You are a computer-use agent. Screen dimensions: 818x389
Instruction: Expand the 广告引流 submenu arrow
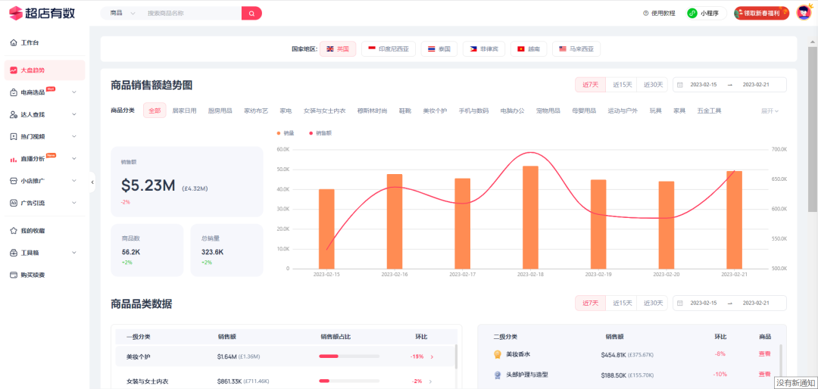(x=73, y=203)
